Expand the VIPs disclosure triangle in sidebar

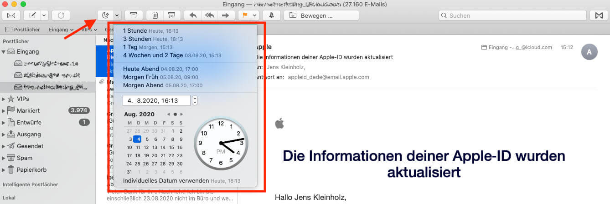coord(4,99)
